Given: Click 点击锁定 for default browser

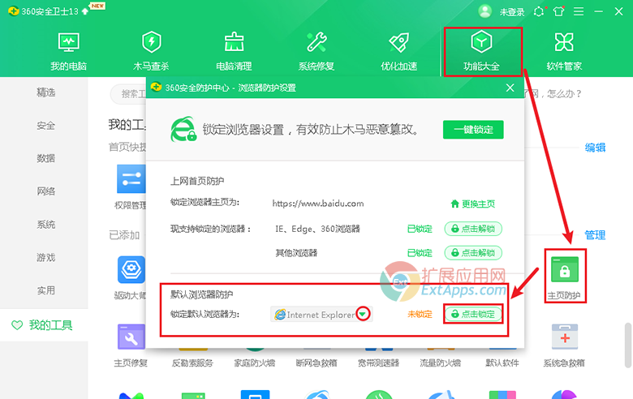Looking at the screenshot, I should coord(473,314).
